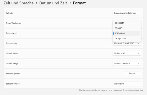Screen dimensions: 147x95
Task: Navigate to Datum und Zeit breadcrumb
Action: point(53,3)
